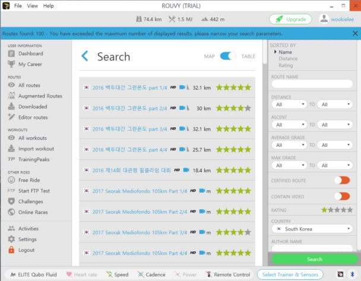Click the Upgrade button
Image resolution: width=361 pixels, height=281 pixels.
tap(290, 19)
